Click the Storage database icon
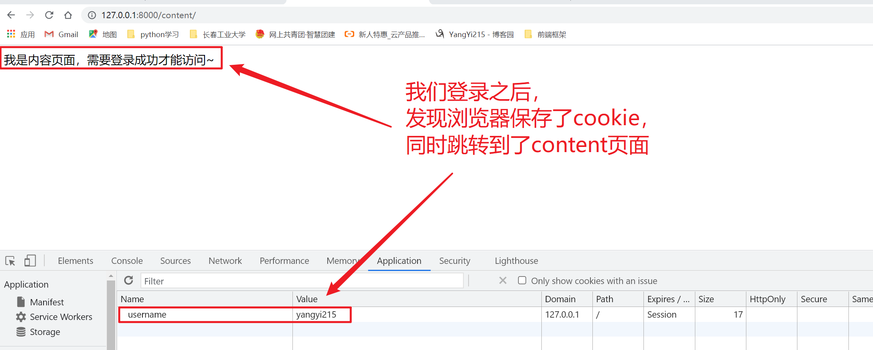873x350 pixels. click(21, 332)
